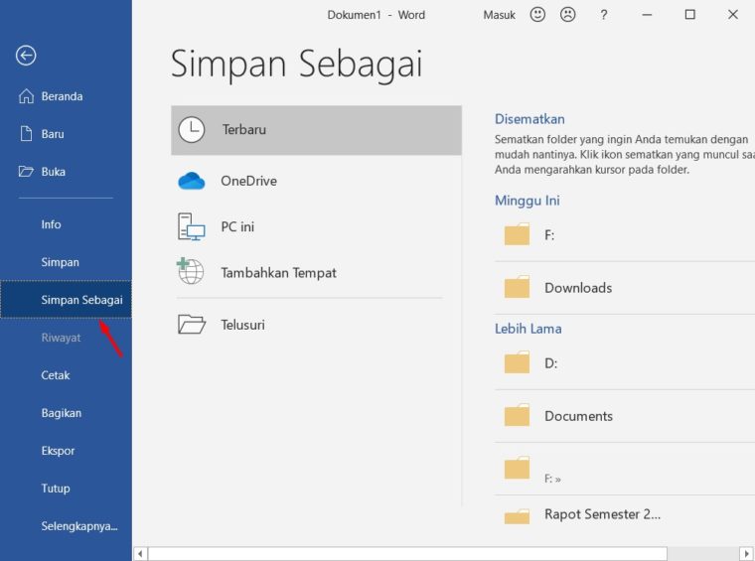
Task: Click the Telusuri folder icon
Action: tap(192, 325)
